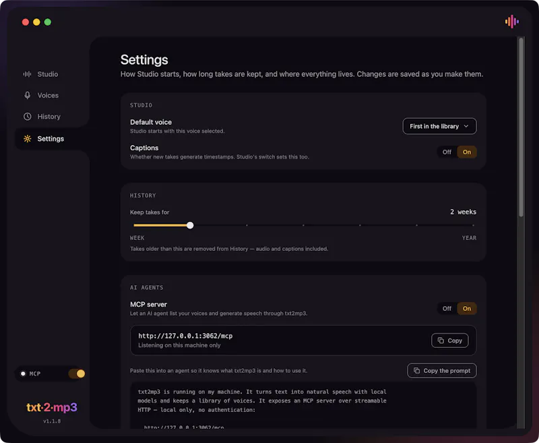Click the Settings sun icon in sidebar
The image size is (539, 443).
(28, 139)
